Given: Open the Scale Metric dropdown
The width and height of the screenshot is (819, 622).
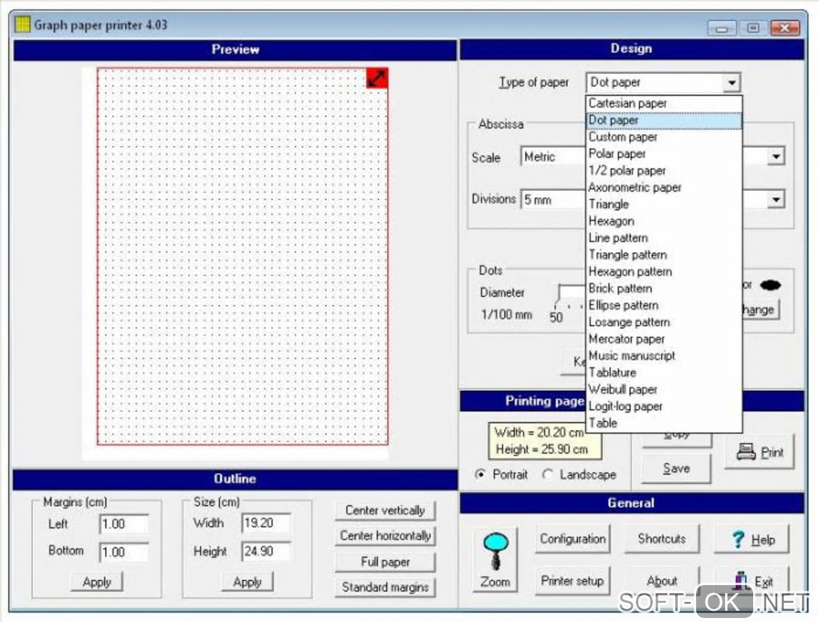Looking at the screenshot, I should (552, 157).
